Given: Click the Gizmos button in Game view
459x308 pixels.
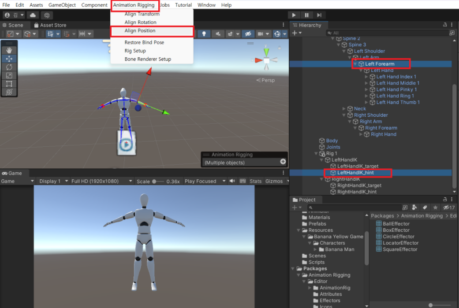Looking at the screenshot, I should [274, 181].
